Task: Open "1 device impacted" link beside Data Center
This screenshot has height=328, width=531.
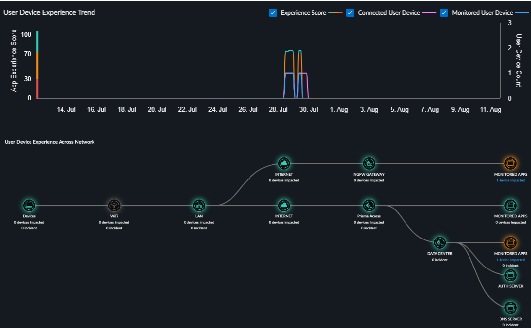Action: [510, 260]
